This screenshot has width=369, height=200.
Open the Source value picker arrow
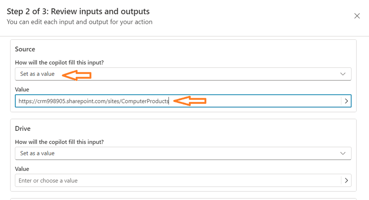point(346,101)
